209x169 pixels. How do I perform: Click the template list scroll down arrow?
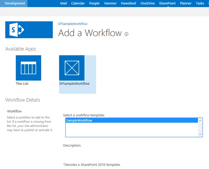click(x=200, y=134)
